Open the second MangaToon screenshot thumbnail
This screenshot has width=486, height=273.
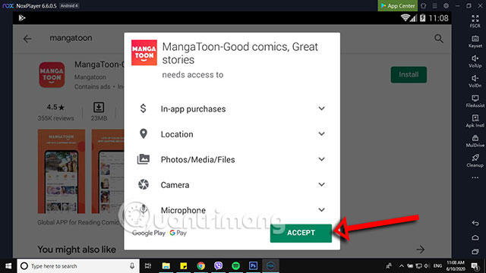[108, 171]
